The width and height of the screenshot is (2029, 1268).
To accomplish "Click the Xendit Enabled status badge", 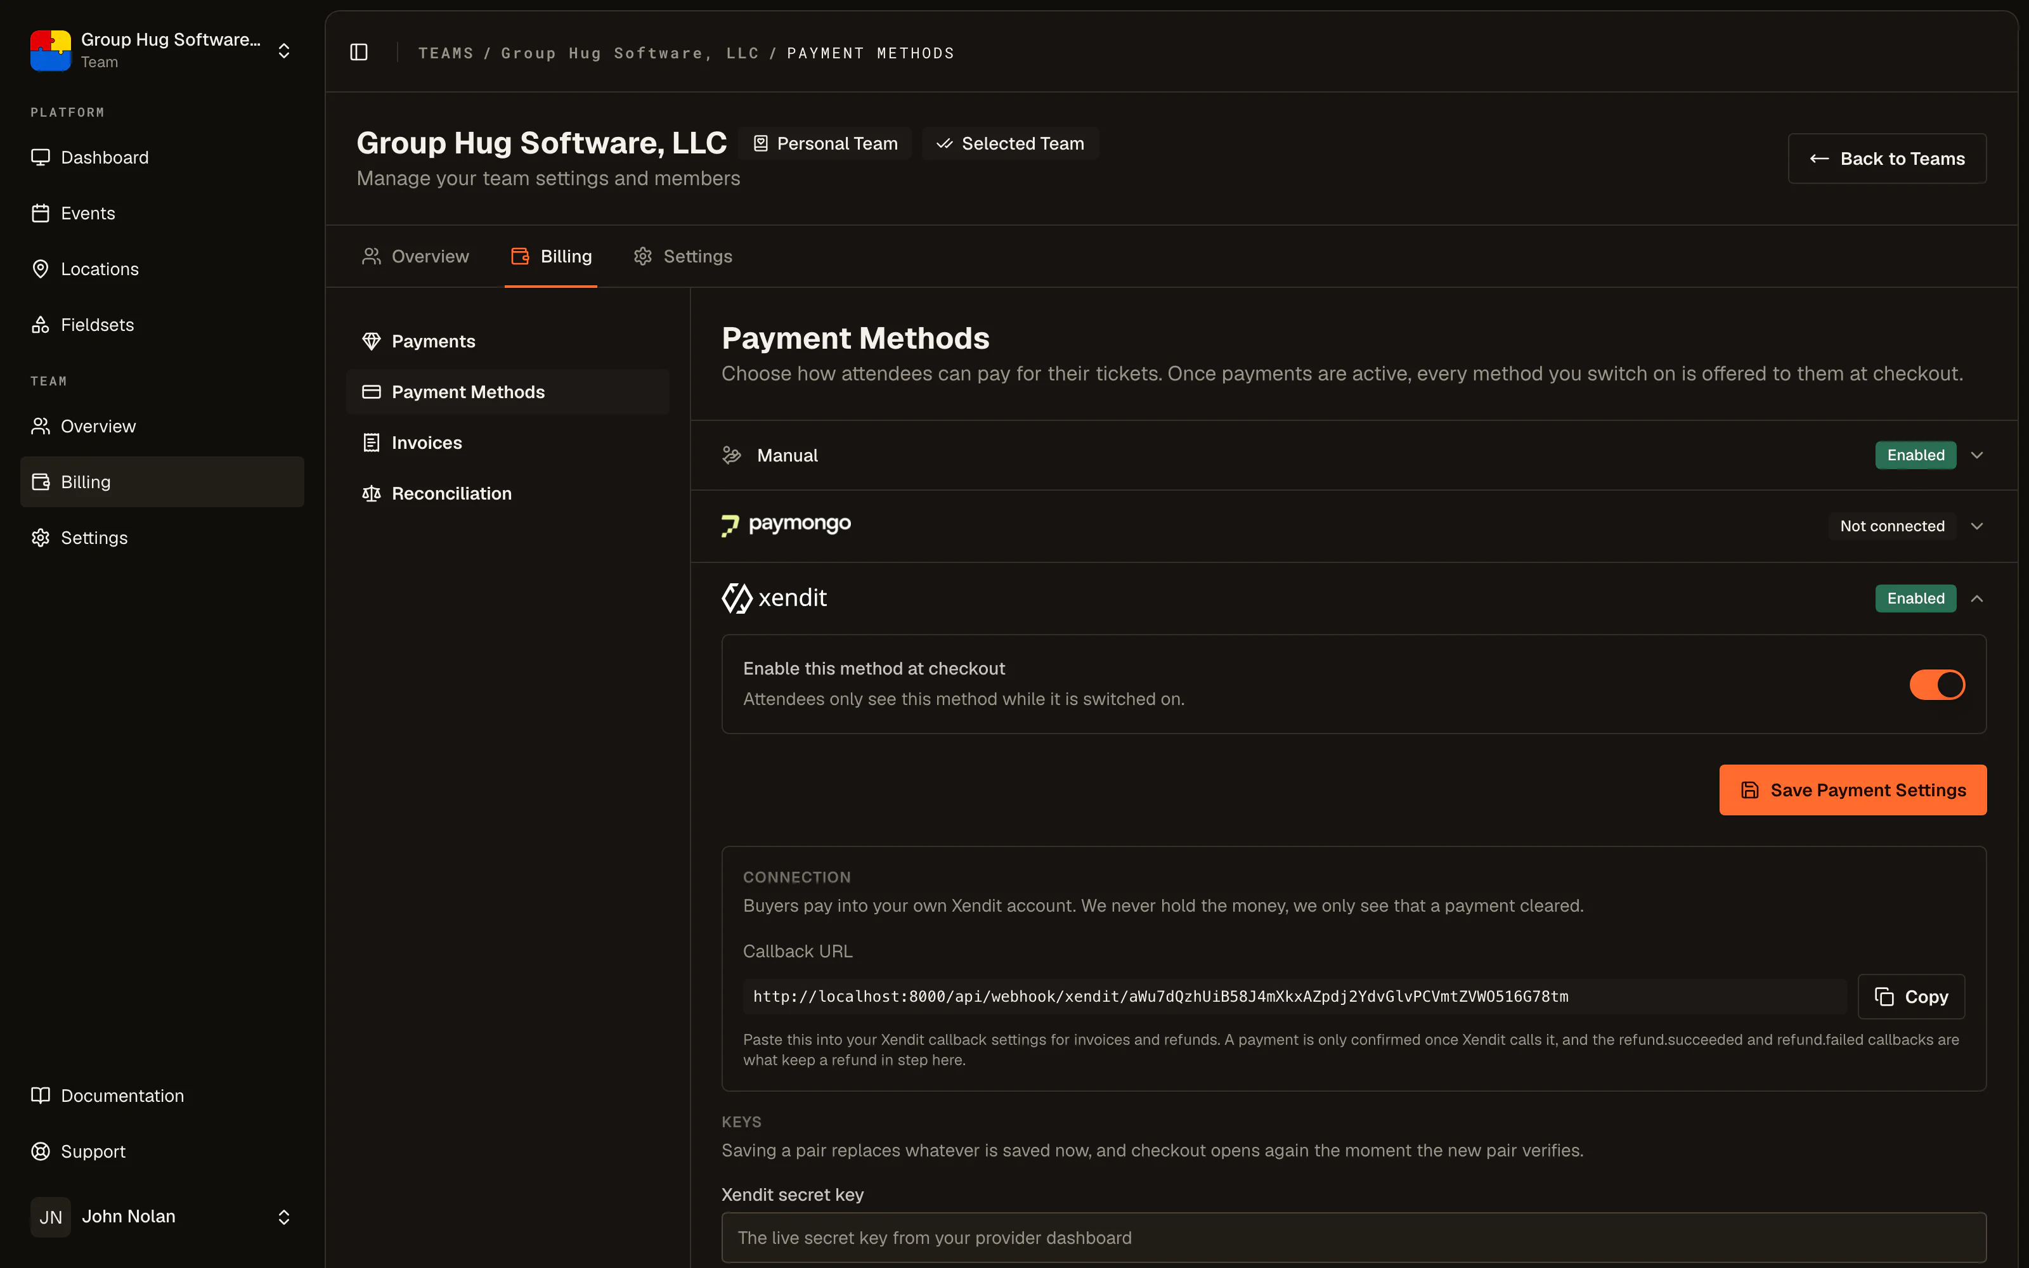I will click(x=1916, y=598).
